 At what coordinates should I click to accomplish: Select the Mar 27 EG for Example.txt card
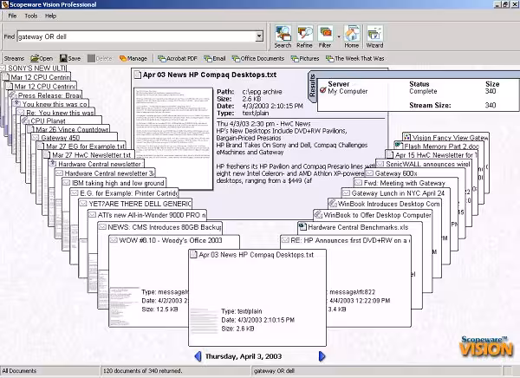coord(81,146)
